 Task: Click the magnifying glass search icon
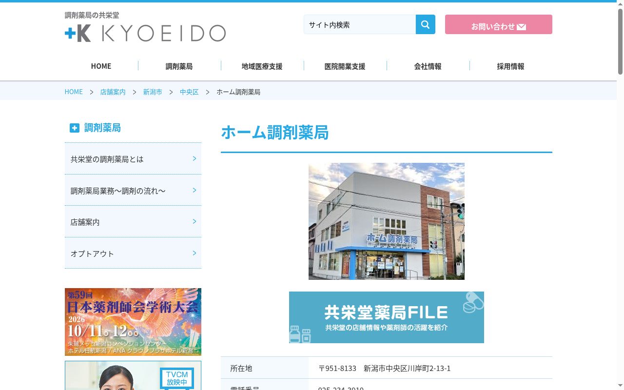click(425, 24)
